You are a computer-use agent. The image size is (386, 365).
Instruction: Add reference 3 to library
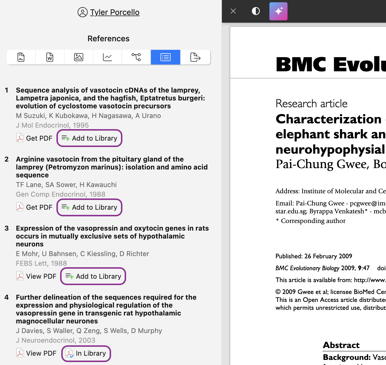pos(93,276)
